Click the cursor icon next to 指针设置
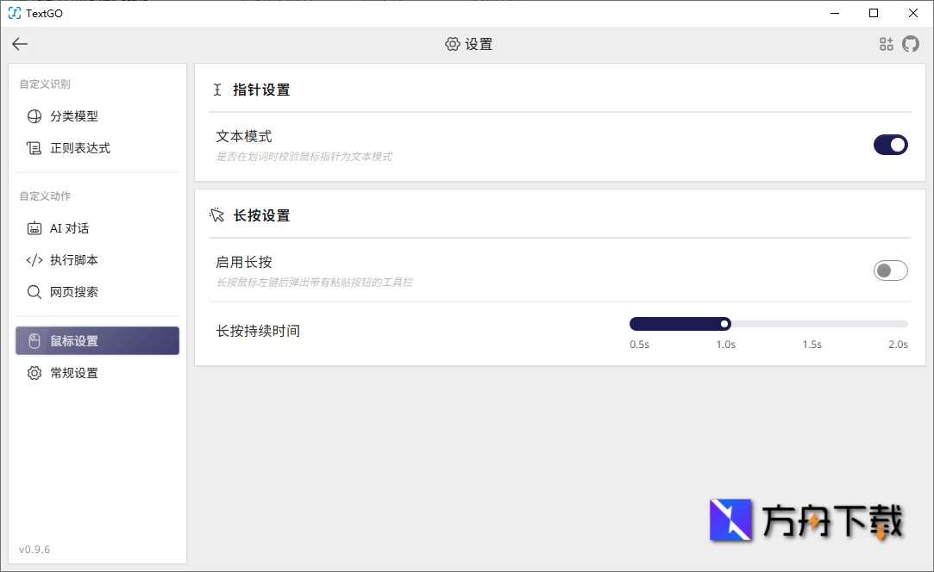934x572 pixels. [x=217, y=89]
